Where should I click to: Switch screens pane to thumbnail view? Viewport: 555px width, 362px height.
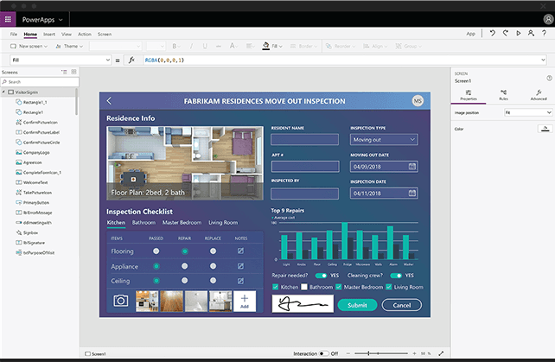pyautogui.click(x=73, y=72)
